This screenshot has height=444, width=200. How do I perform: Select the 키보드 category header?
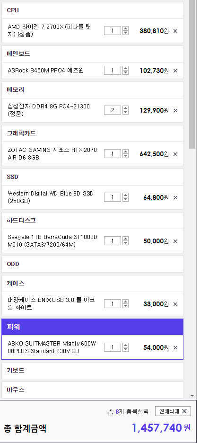click(92, 370)
